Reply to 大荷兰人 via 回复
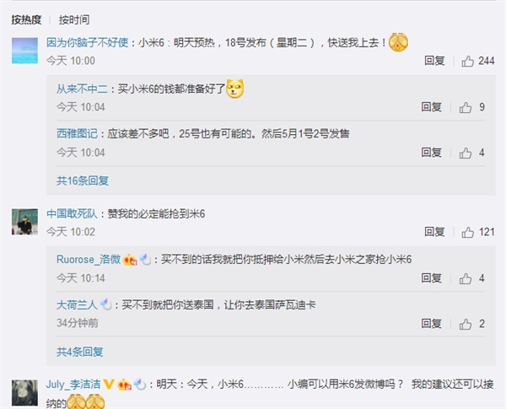506x409 pixels. click(x=431, y=324)
